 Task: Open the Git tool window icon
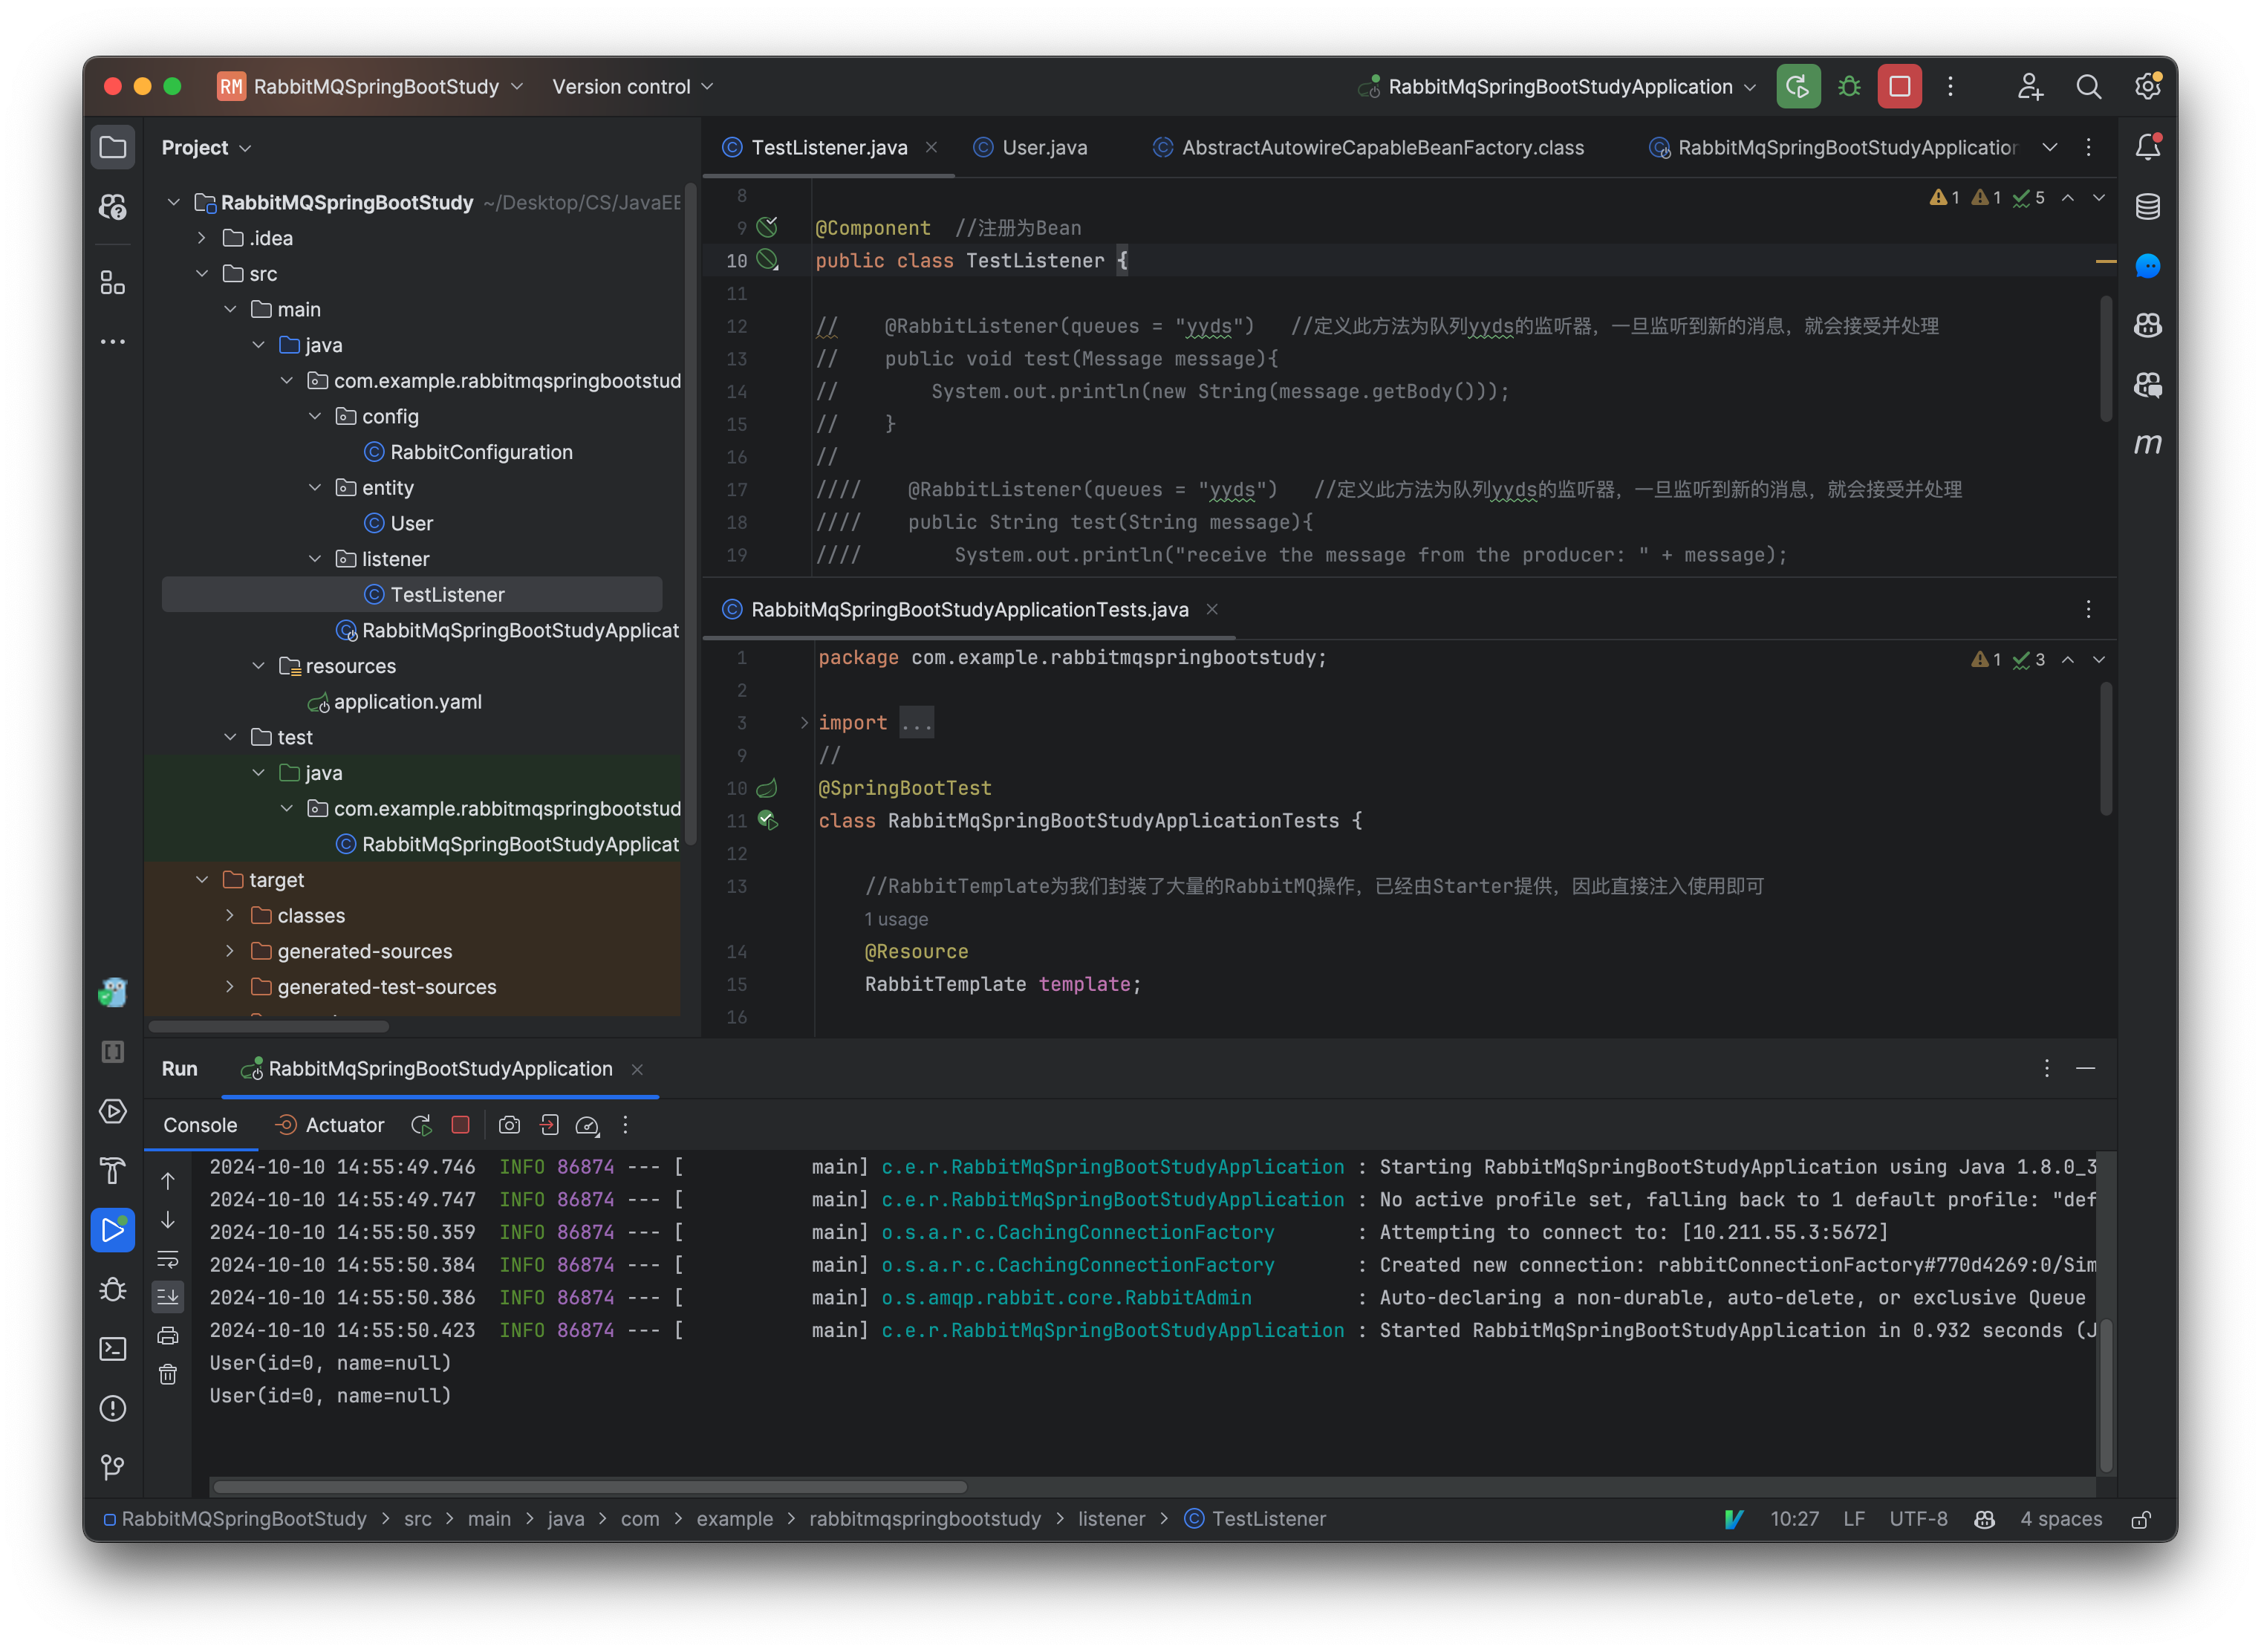(x=113, y=1467)
